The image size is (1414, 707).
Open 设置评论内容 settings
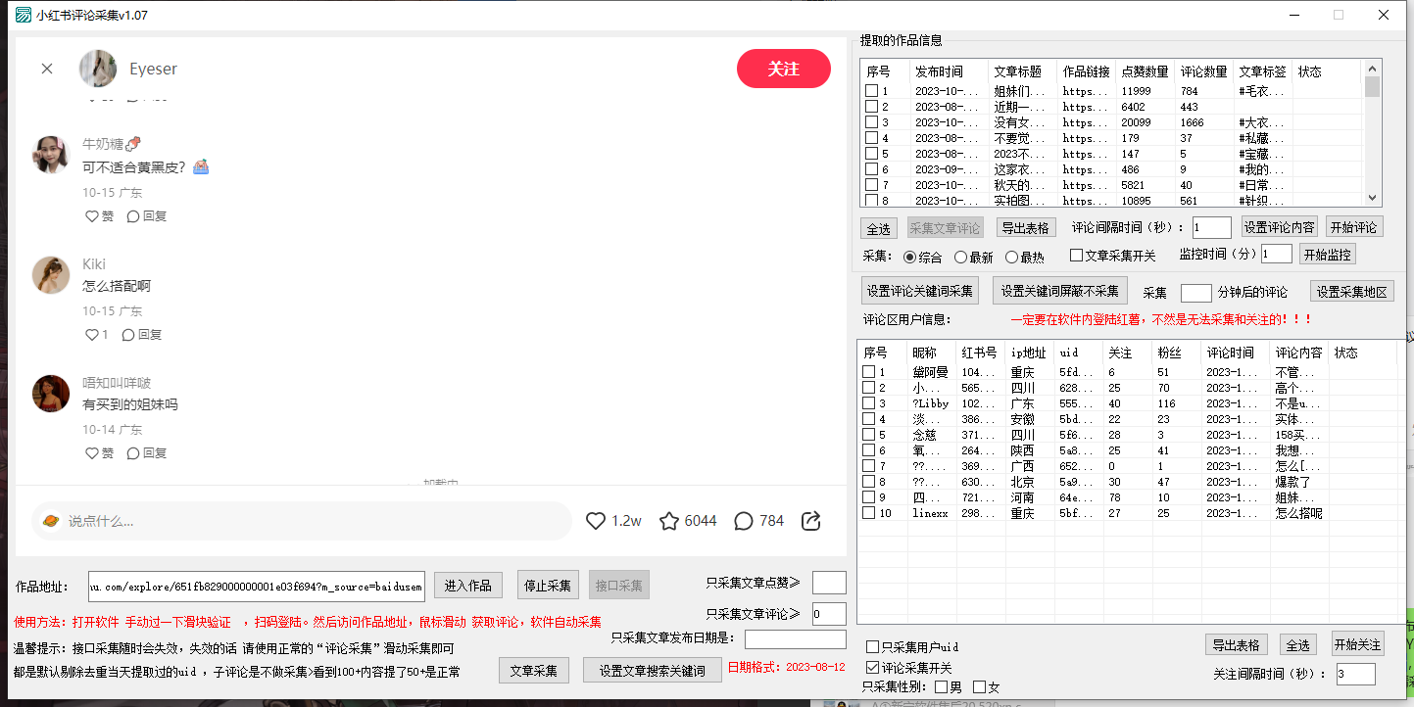pos(1280,227)
